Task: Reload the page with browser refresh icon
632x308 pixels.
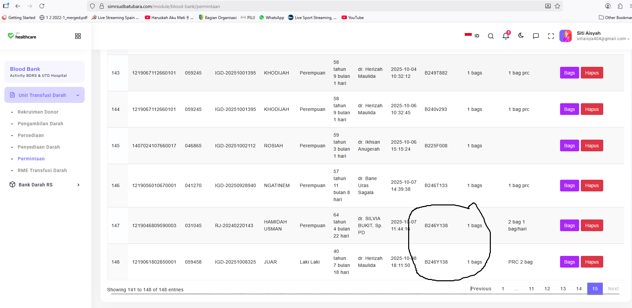Action: point(42,6)
